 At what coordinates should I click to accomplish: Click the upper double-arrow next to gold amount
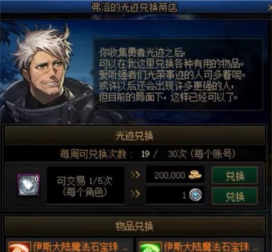135,175
